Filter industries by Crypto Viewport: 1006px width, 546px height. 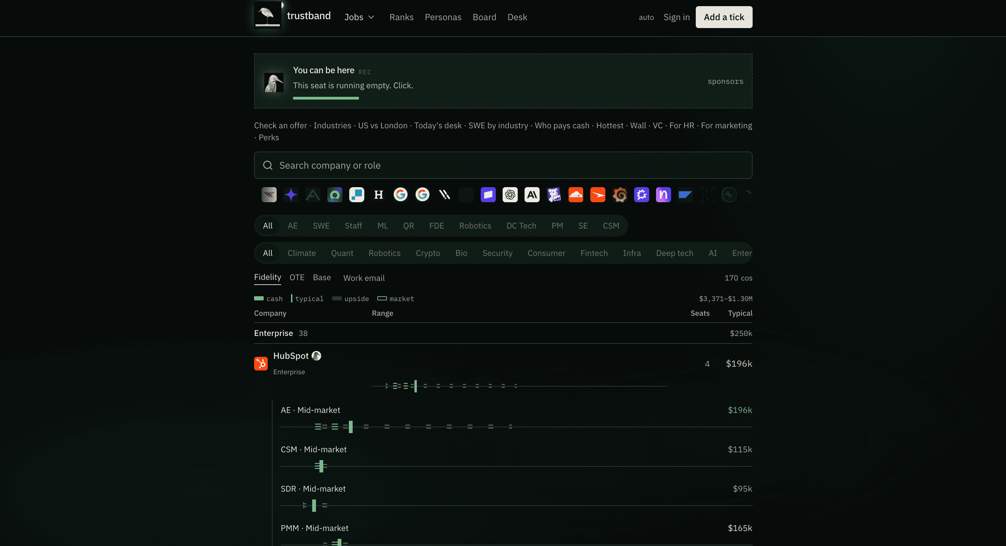(428, 253)
